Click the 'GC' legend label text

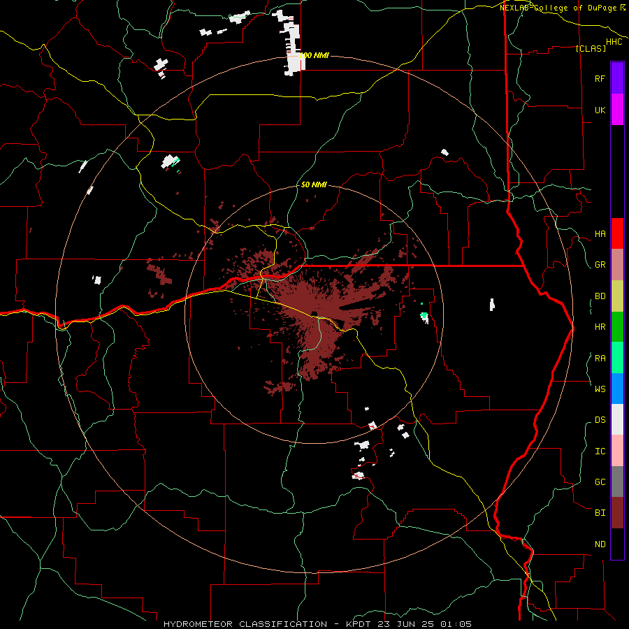click(x=600, y=482)
